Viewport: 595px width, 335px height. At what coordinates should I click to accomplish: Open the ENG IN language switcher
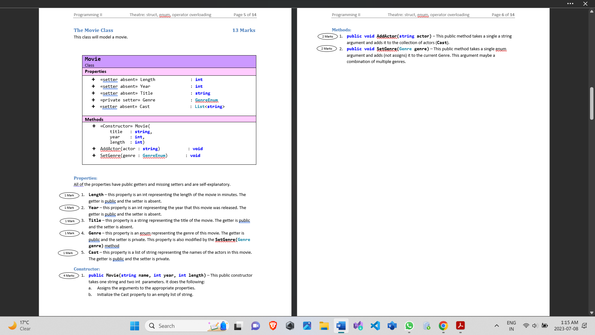[511, 326]
